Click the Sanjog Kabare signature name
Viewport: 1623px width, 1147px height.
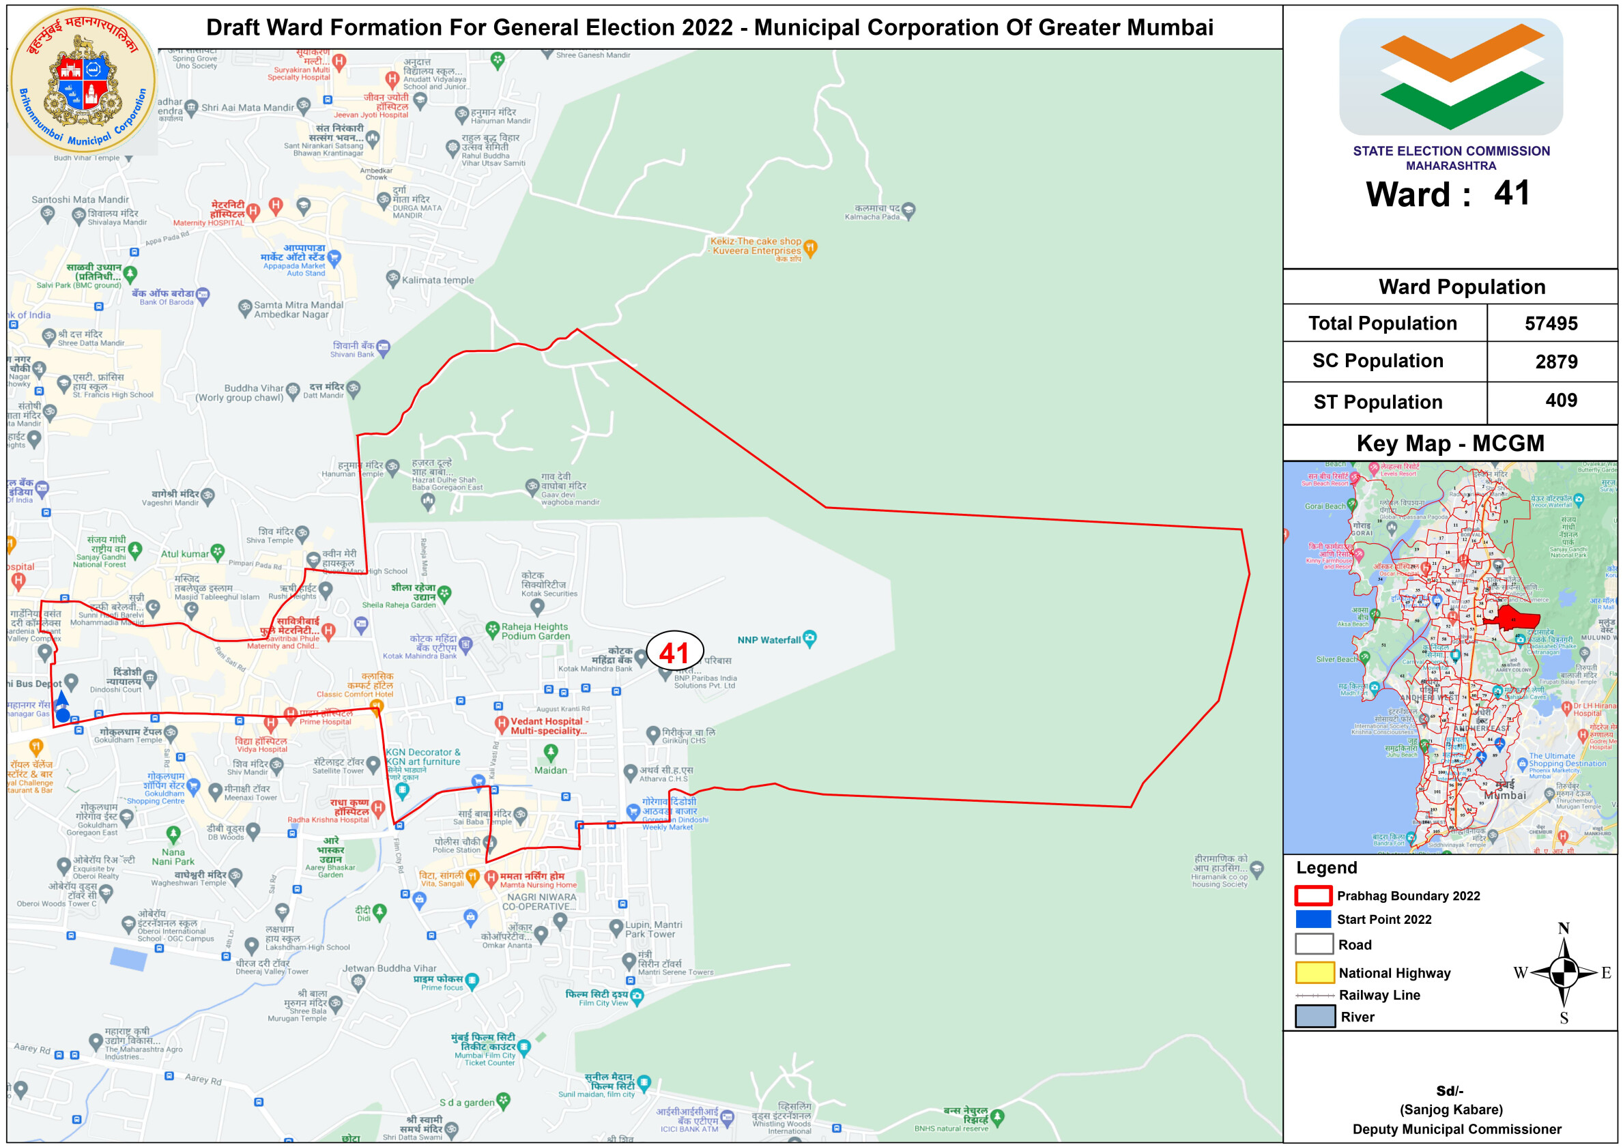click(x=1450, y=1109)
